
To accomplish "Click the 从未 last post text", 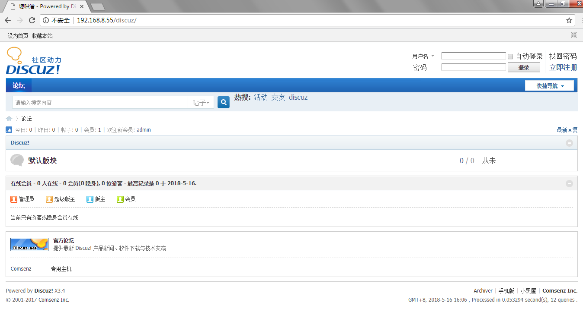I will coord(489,161).
